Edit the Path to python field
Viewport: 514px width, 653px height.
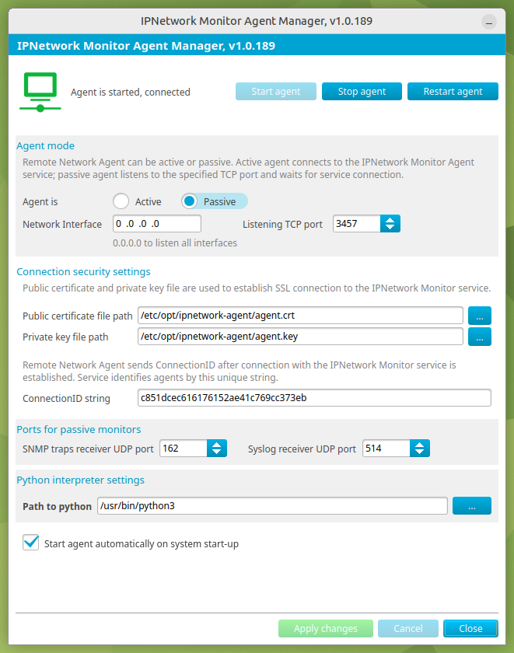(272, 505)
